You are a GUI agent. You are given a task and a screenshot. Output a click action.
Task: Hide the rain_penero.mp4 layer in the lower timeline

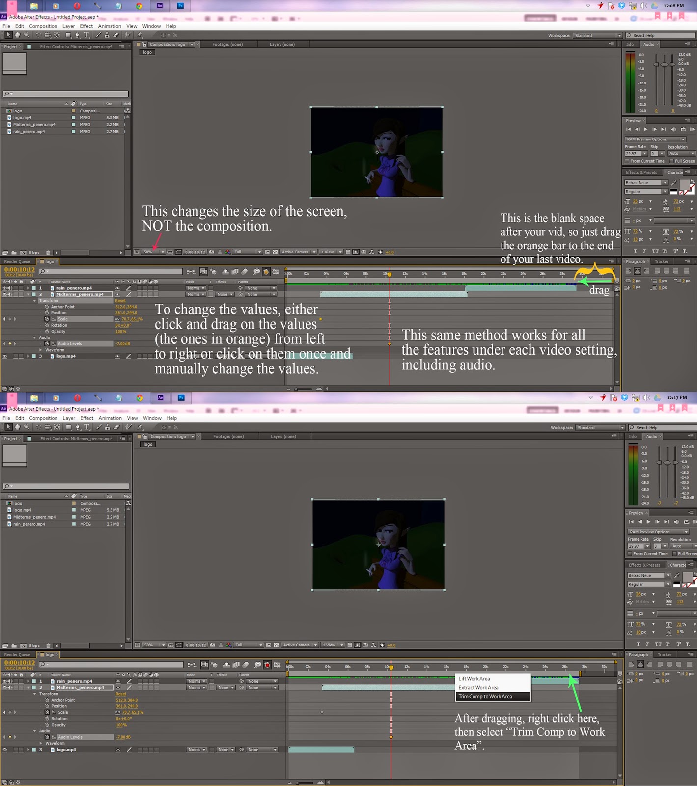(x=5, y=681)
